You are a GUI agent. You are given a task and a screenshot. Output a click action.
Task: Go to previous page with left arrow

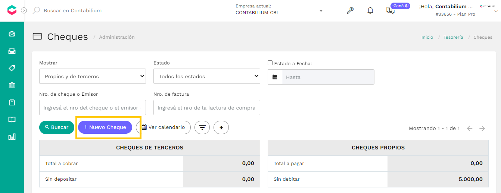click(x=470, y=129)
